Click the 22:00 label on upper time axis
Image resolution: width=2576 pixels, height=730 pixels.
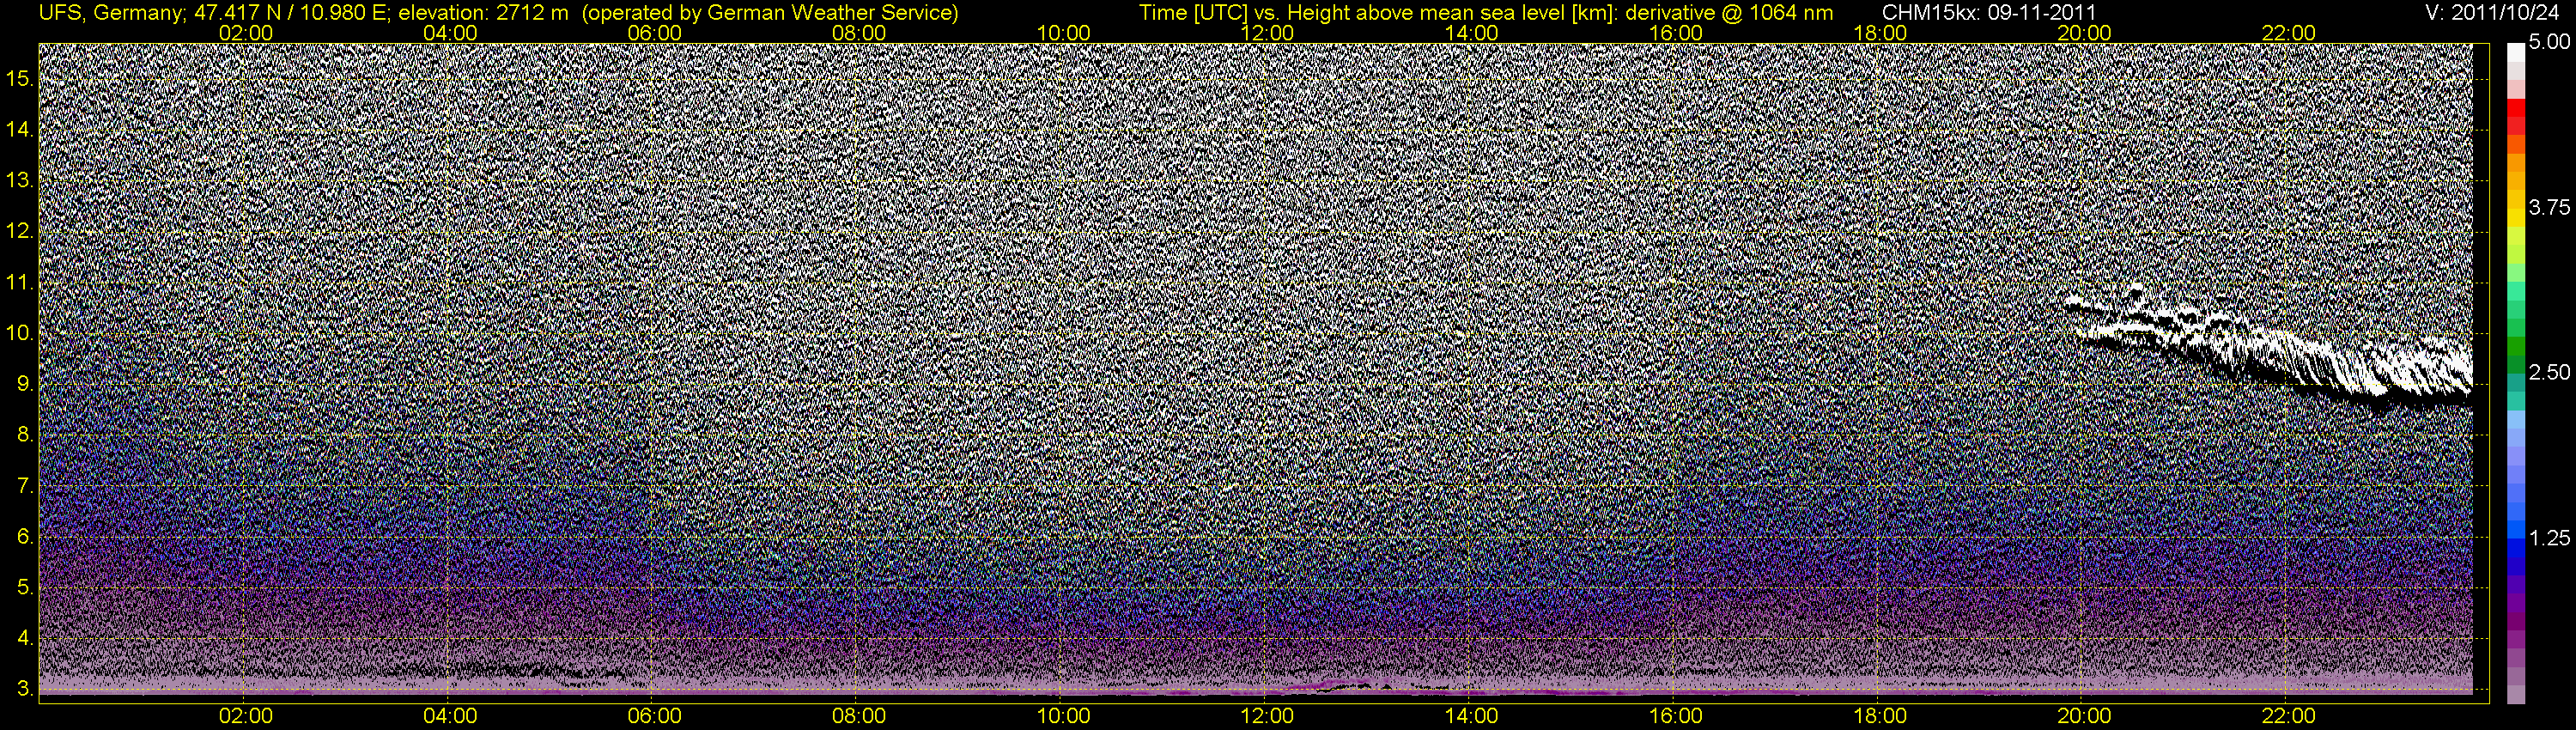pos(2288,33)
